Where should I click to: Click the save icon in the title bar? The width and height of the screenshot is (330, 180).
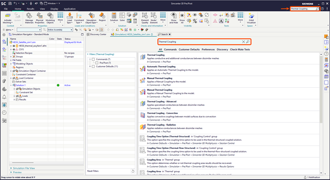(10, 3)
